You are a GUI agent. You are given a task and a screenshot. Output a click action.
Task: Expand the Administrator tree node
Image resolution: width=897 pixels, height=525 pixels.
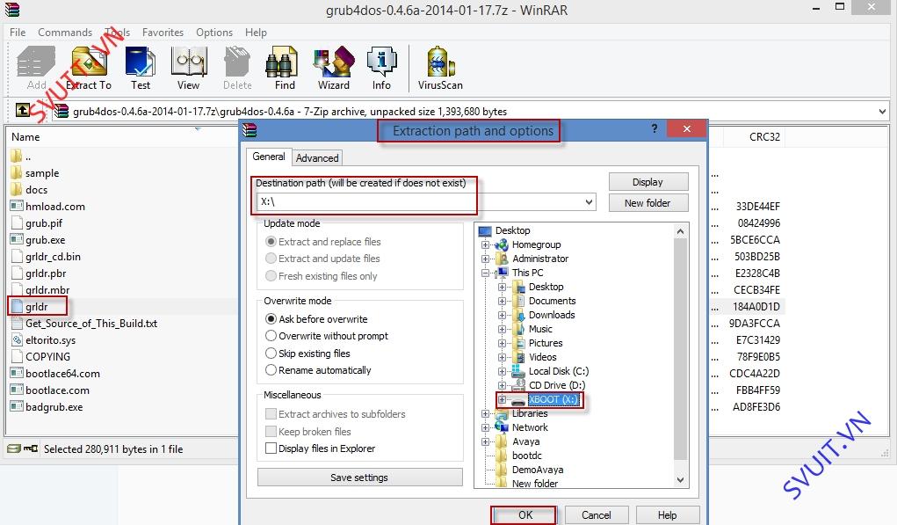[485, 259]
